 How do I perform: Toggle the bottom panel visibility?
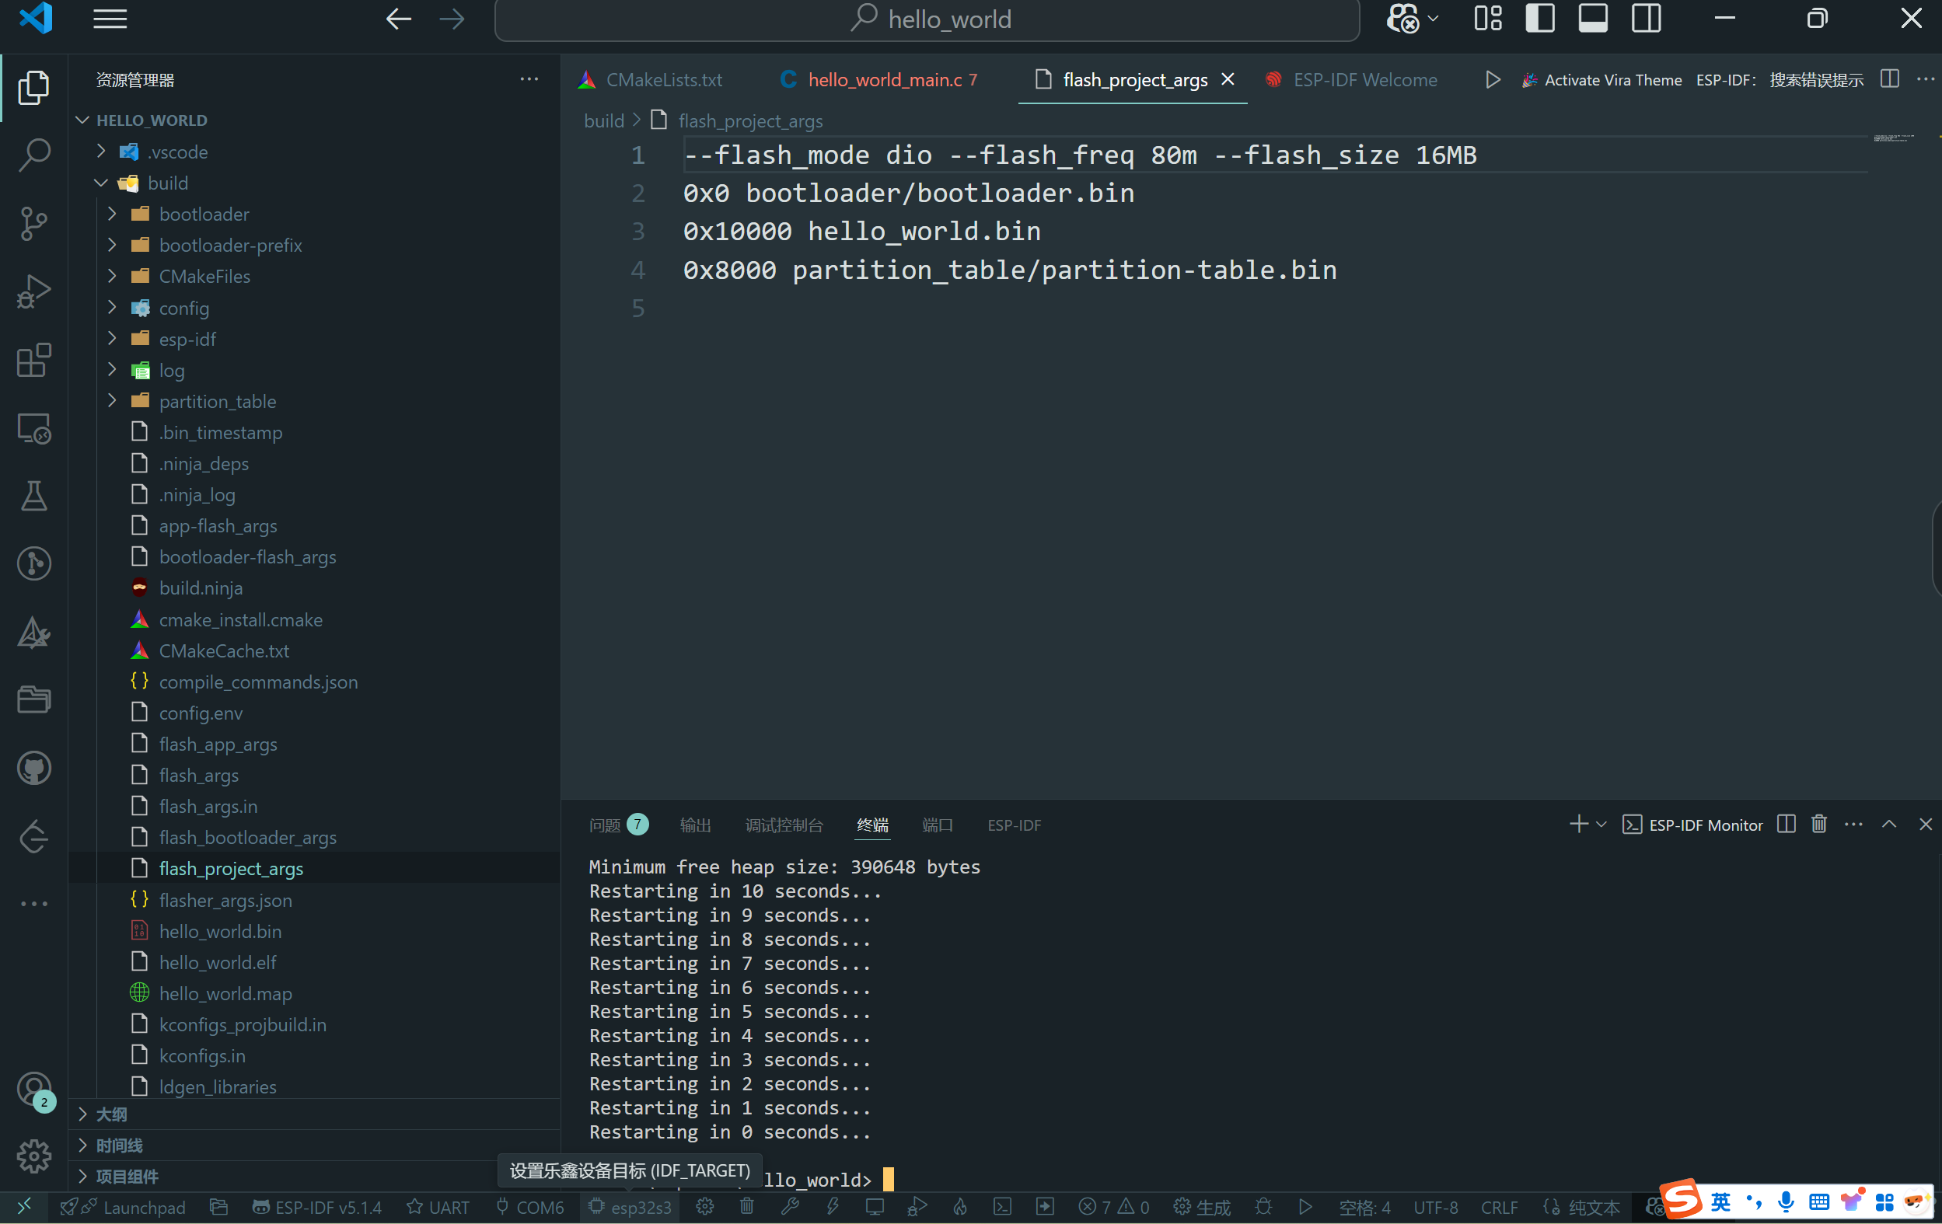pyautogui.click(x=1593, y=18)
